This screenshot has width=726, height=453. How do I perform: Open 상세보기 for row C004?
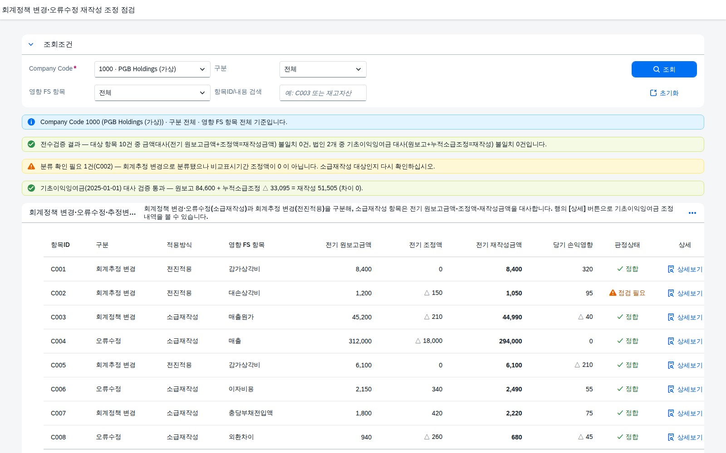[685, 341]
